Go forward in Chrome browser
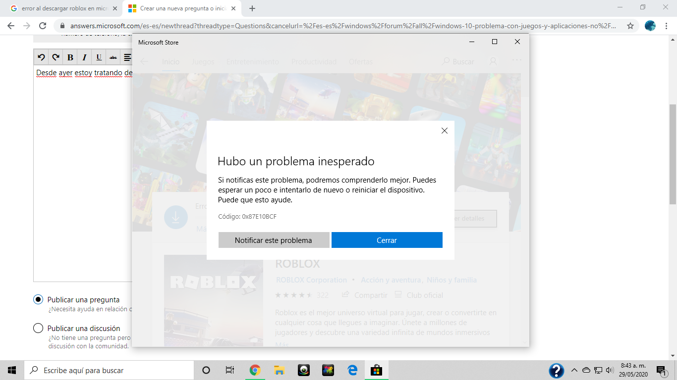 click(27, 26)
